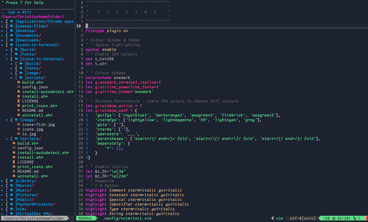Viewport: 368px width, 222px height.
Task: Click the image icon beside icons-fish.jpg
Action: point(18,124)
